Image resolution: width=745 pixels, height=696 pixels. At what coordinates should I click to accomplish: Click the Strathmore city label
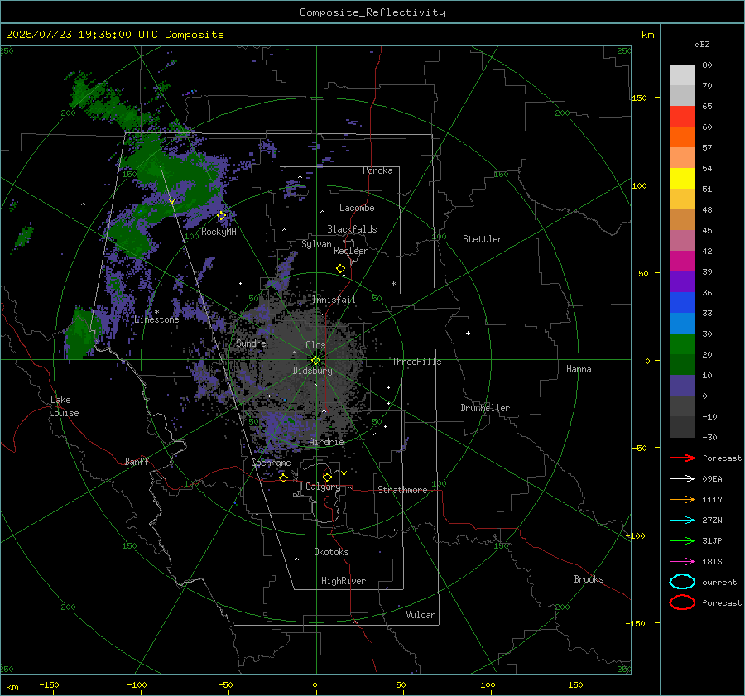pos(402,490)
